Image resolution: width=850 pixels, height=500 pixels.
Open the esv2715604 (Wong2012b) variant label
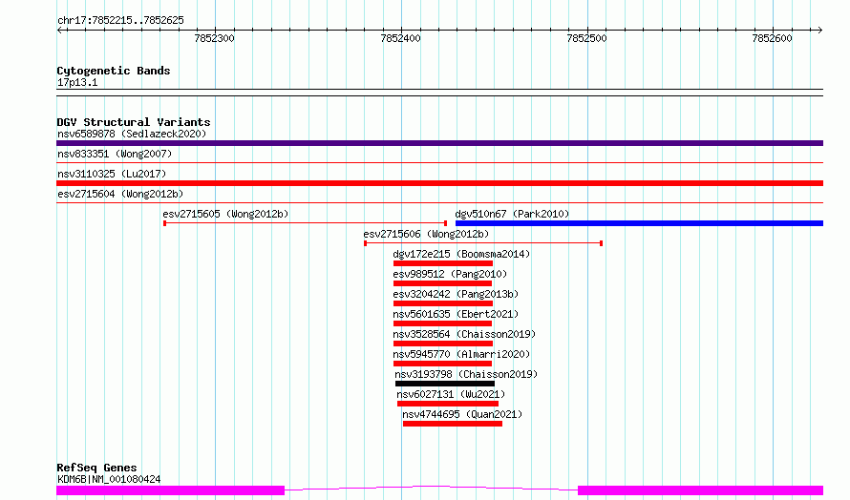click(x=120, y=194)
